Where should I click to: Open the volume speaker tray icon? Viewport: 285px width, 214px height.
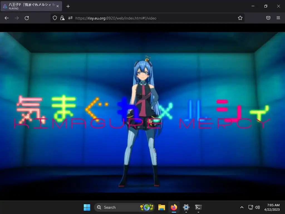tap(257, 207)
